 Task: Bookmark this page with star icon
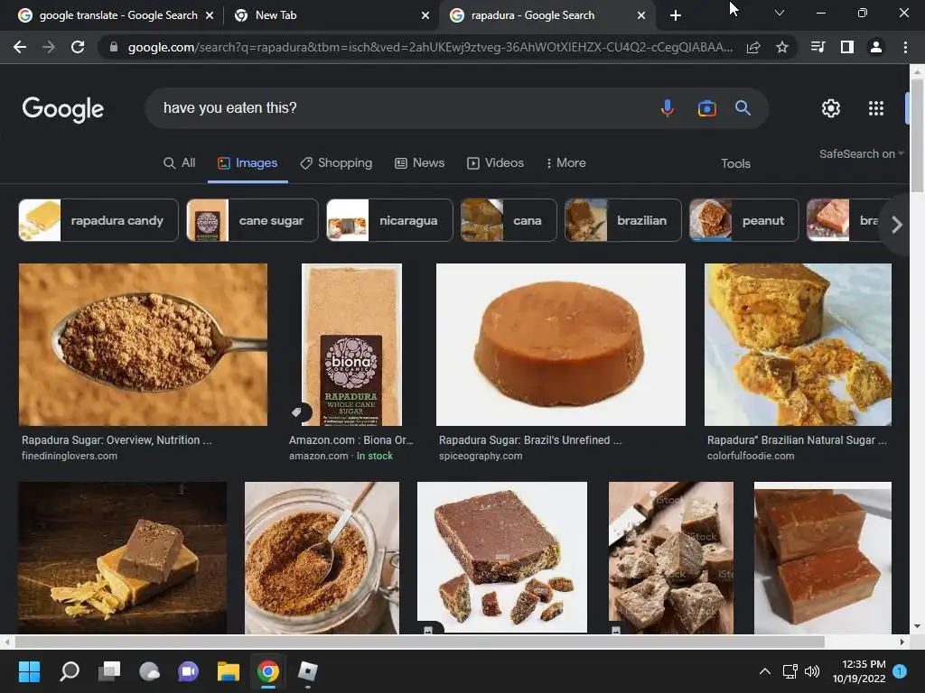point(782,47)
